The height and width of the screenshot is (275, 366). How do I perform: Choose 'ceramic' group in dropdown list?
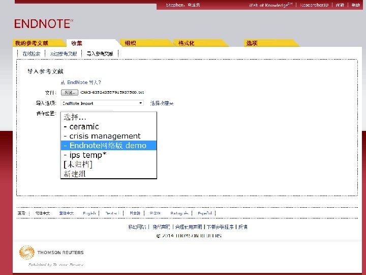coord(109,126)
